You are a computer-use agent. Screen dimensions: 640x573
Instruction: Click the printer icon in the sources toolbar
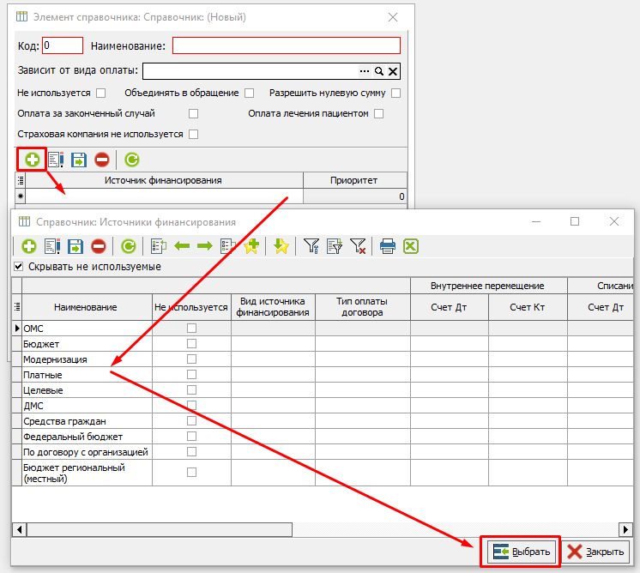point(388,246)
